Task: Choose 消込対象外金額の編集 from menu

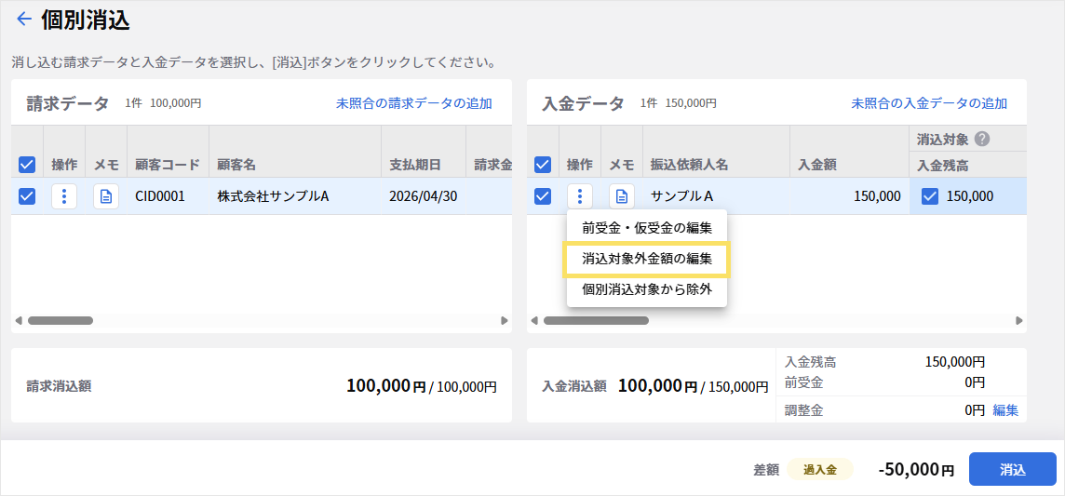Action: coord(647,260)
